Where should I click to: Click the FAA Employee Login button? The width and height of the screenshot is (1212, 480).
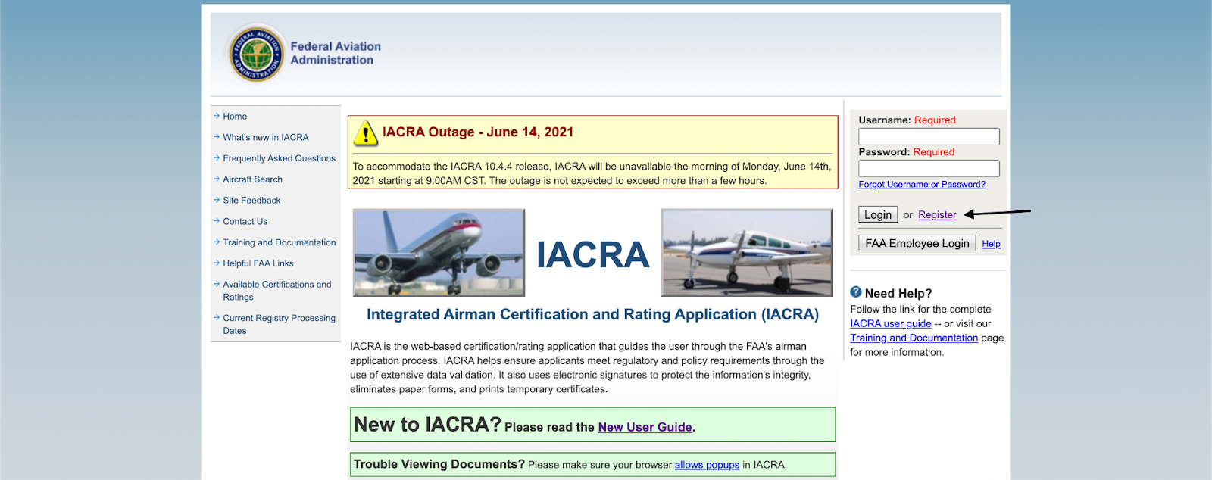917,243
